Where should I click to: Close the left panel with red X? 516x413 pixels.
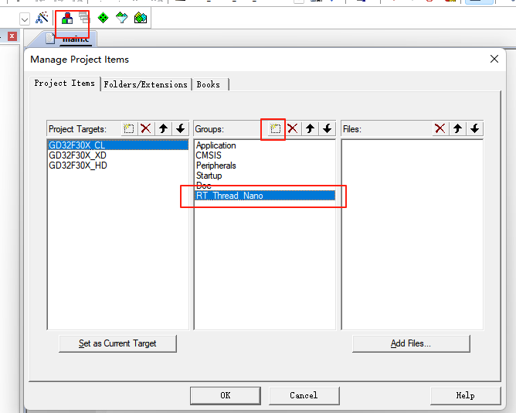(12, 36)
